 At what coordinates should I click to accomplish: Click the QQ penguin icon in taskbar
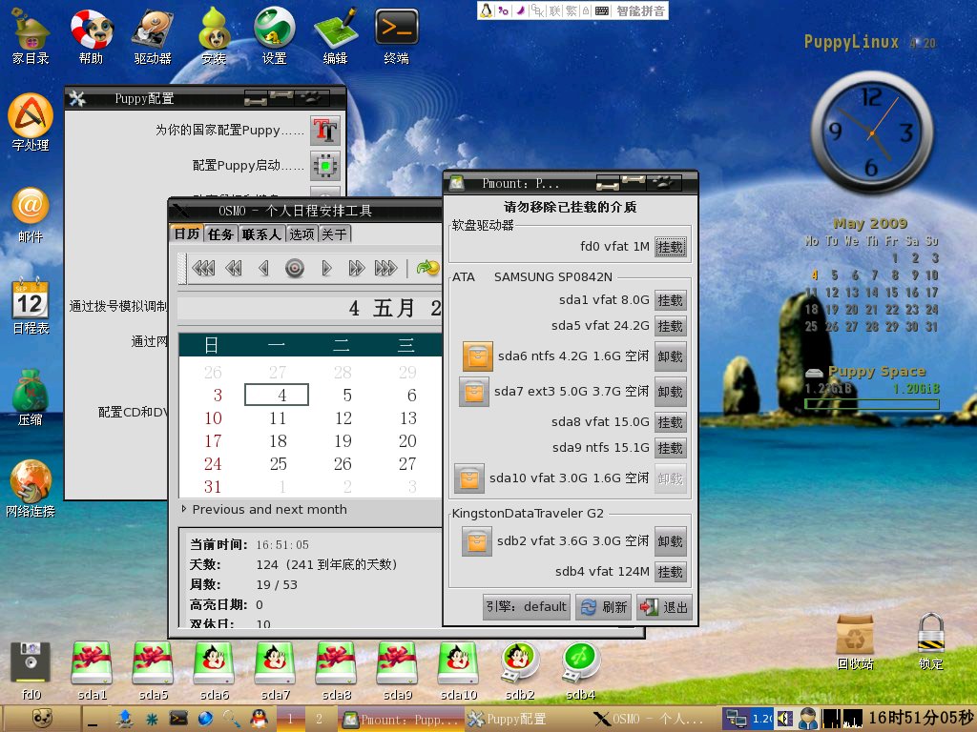[260, 719]
